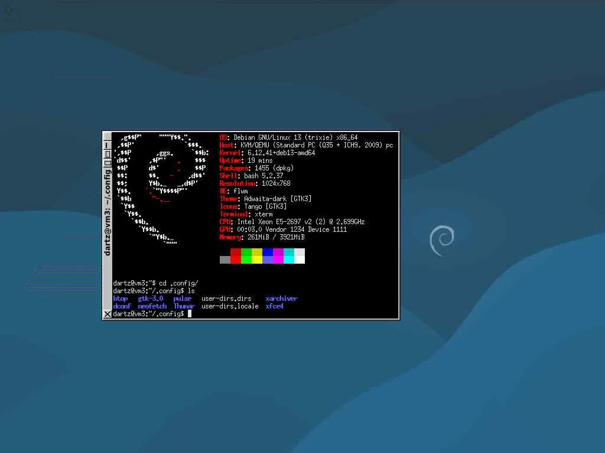Click the 'user-dirs.dirs' file name
This screenshot has width=605, height=453.
coord(226,298)
